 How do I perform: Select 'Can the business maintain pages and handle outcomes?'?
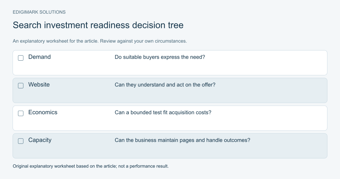(182, 140)
